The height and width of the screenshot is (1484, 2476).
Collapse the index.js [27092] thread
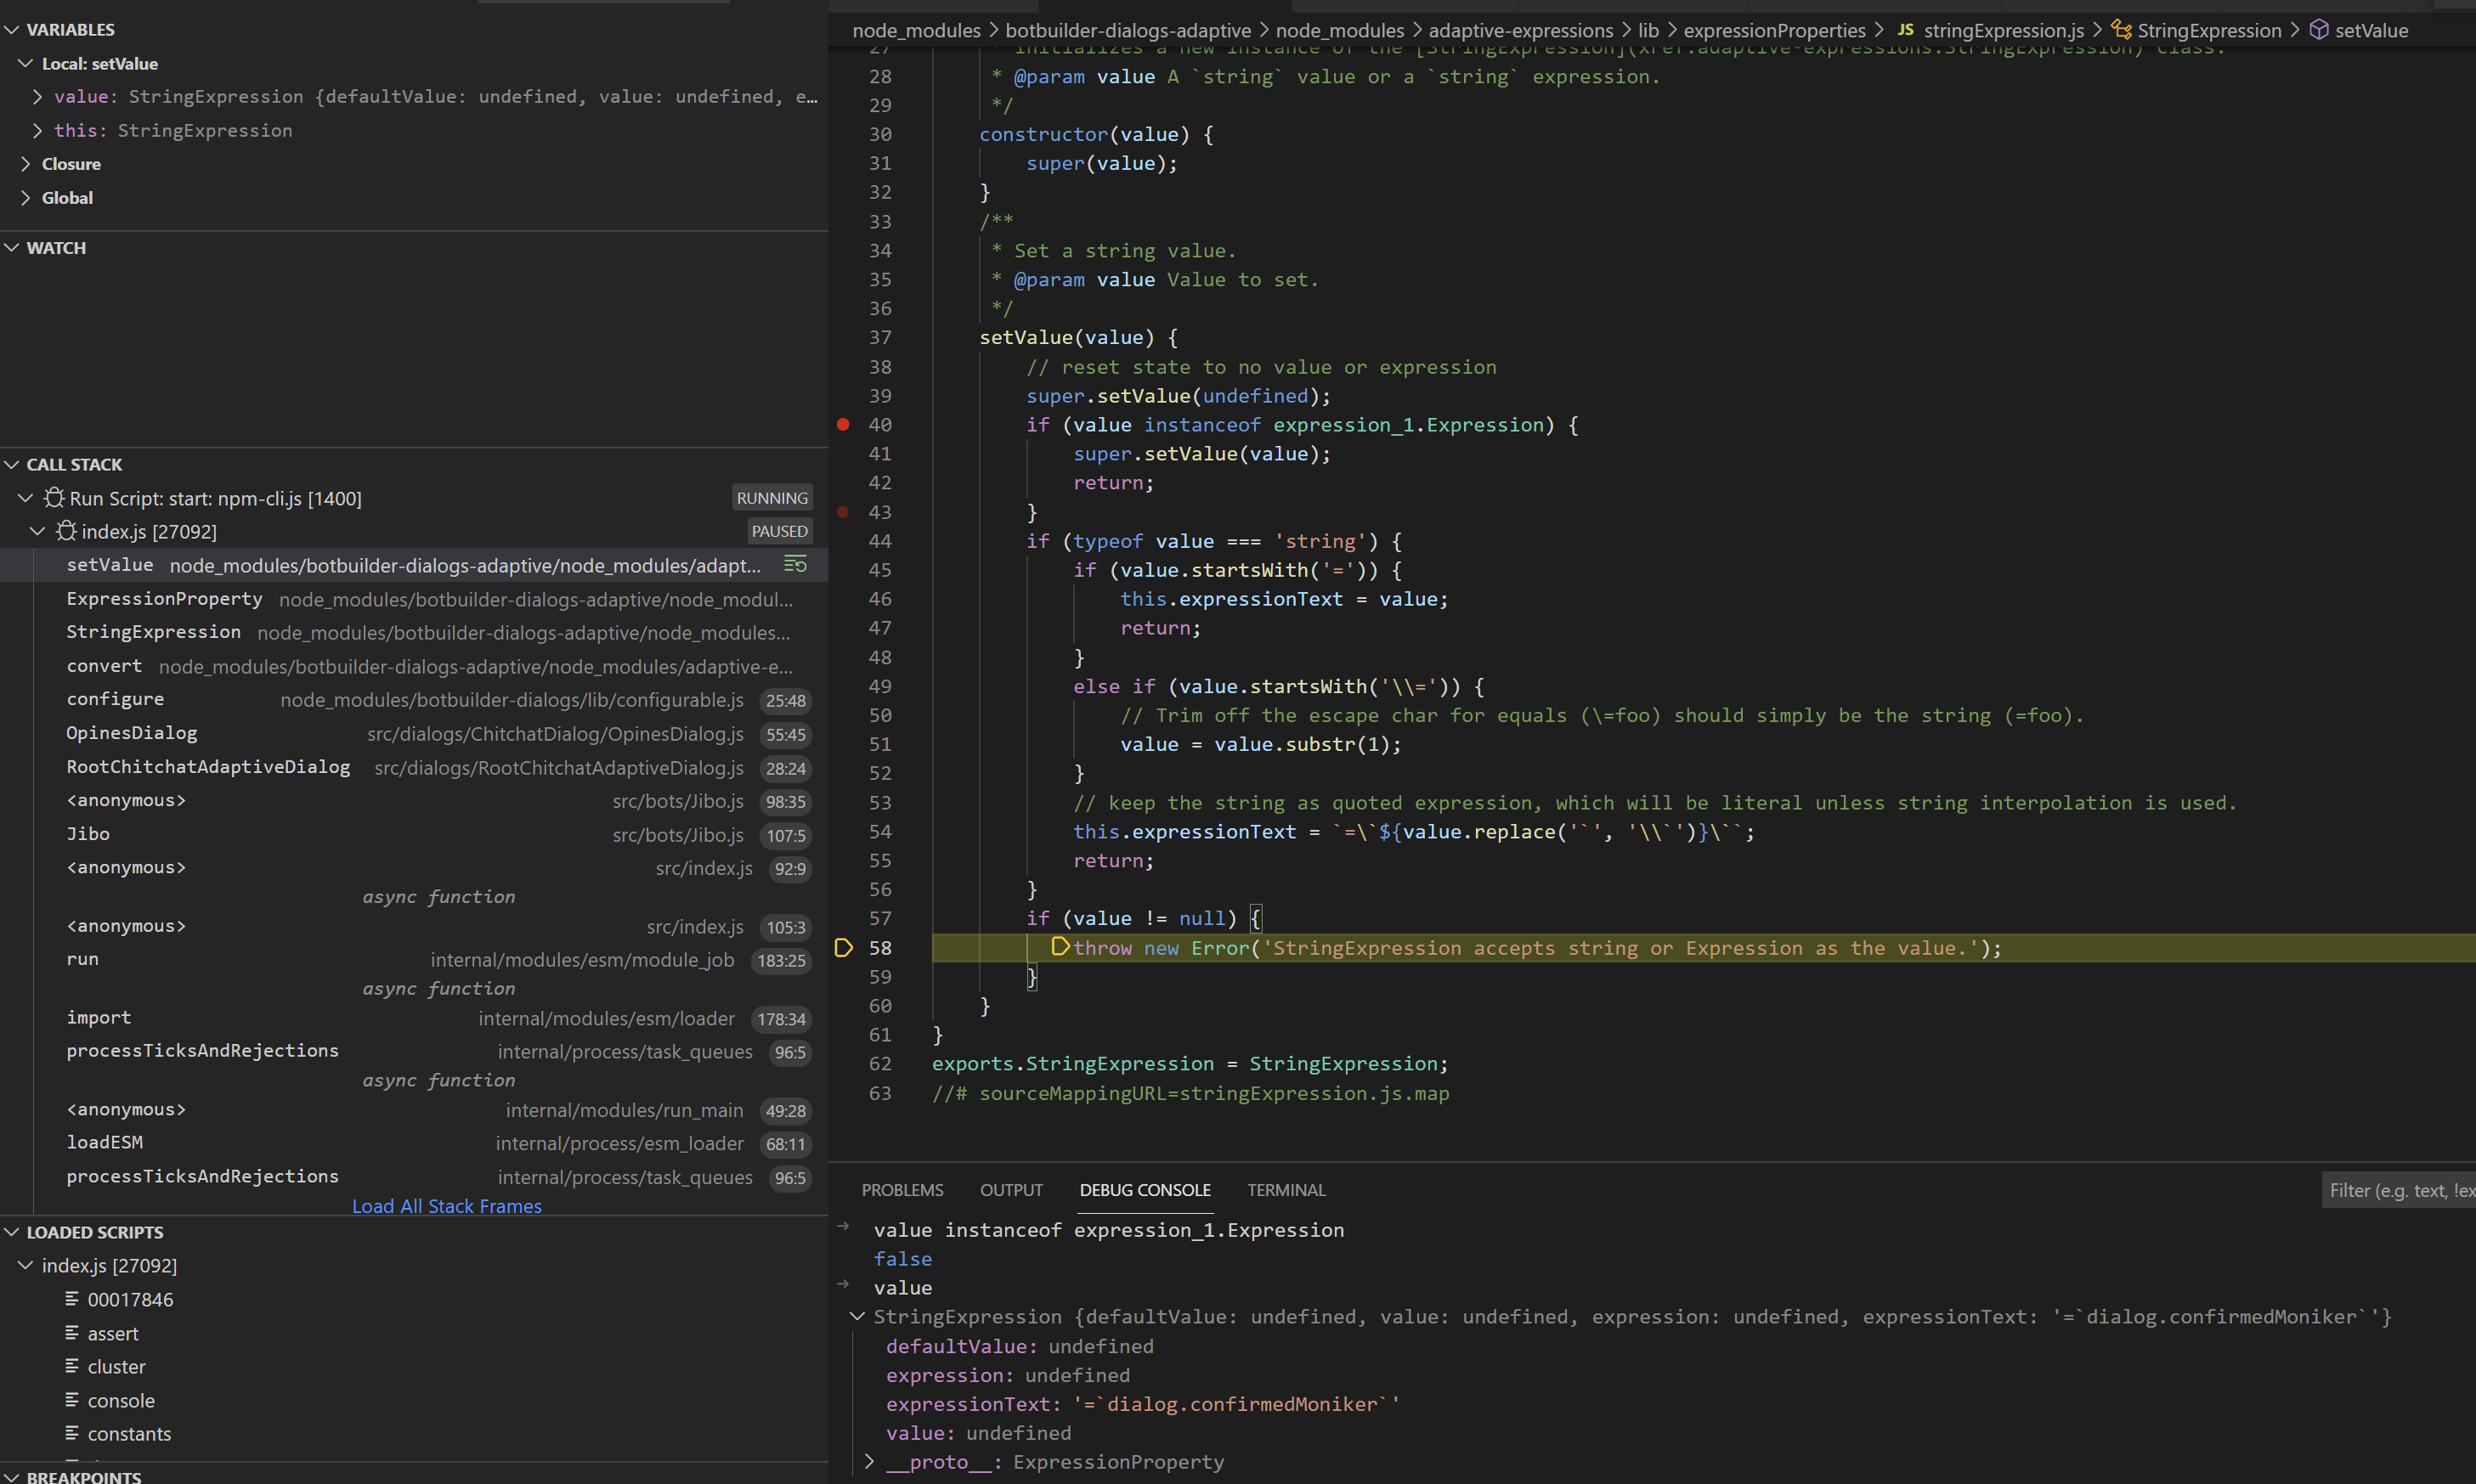tap(38, 531)
